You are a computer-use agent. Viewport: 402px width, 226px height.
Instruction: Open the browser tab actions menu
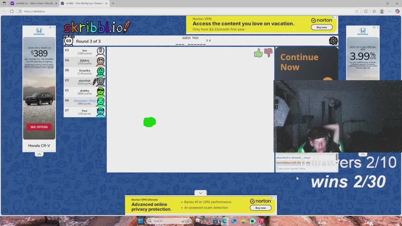tap(4, 3)
